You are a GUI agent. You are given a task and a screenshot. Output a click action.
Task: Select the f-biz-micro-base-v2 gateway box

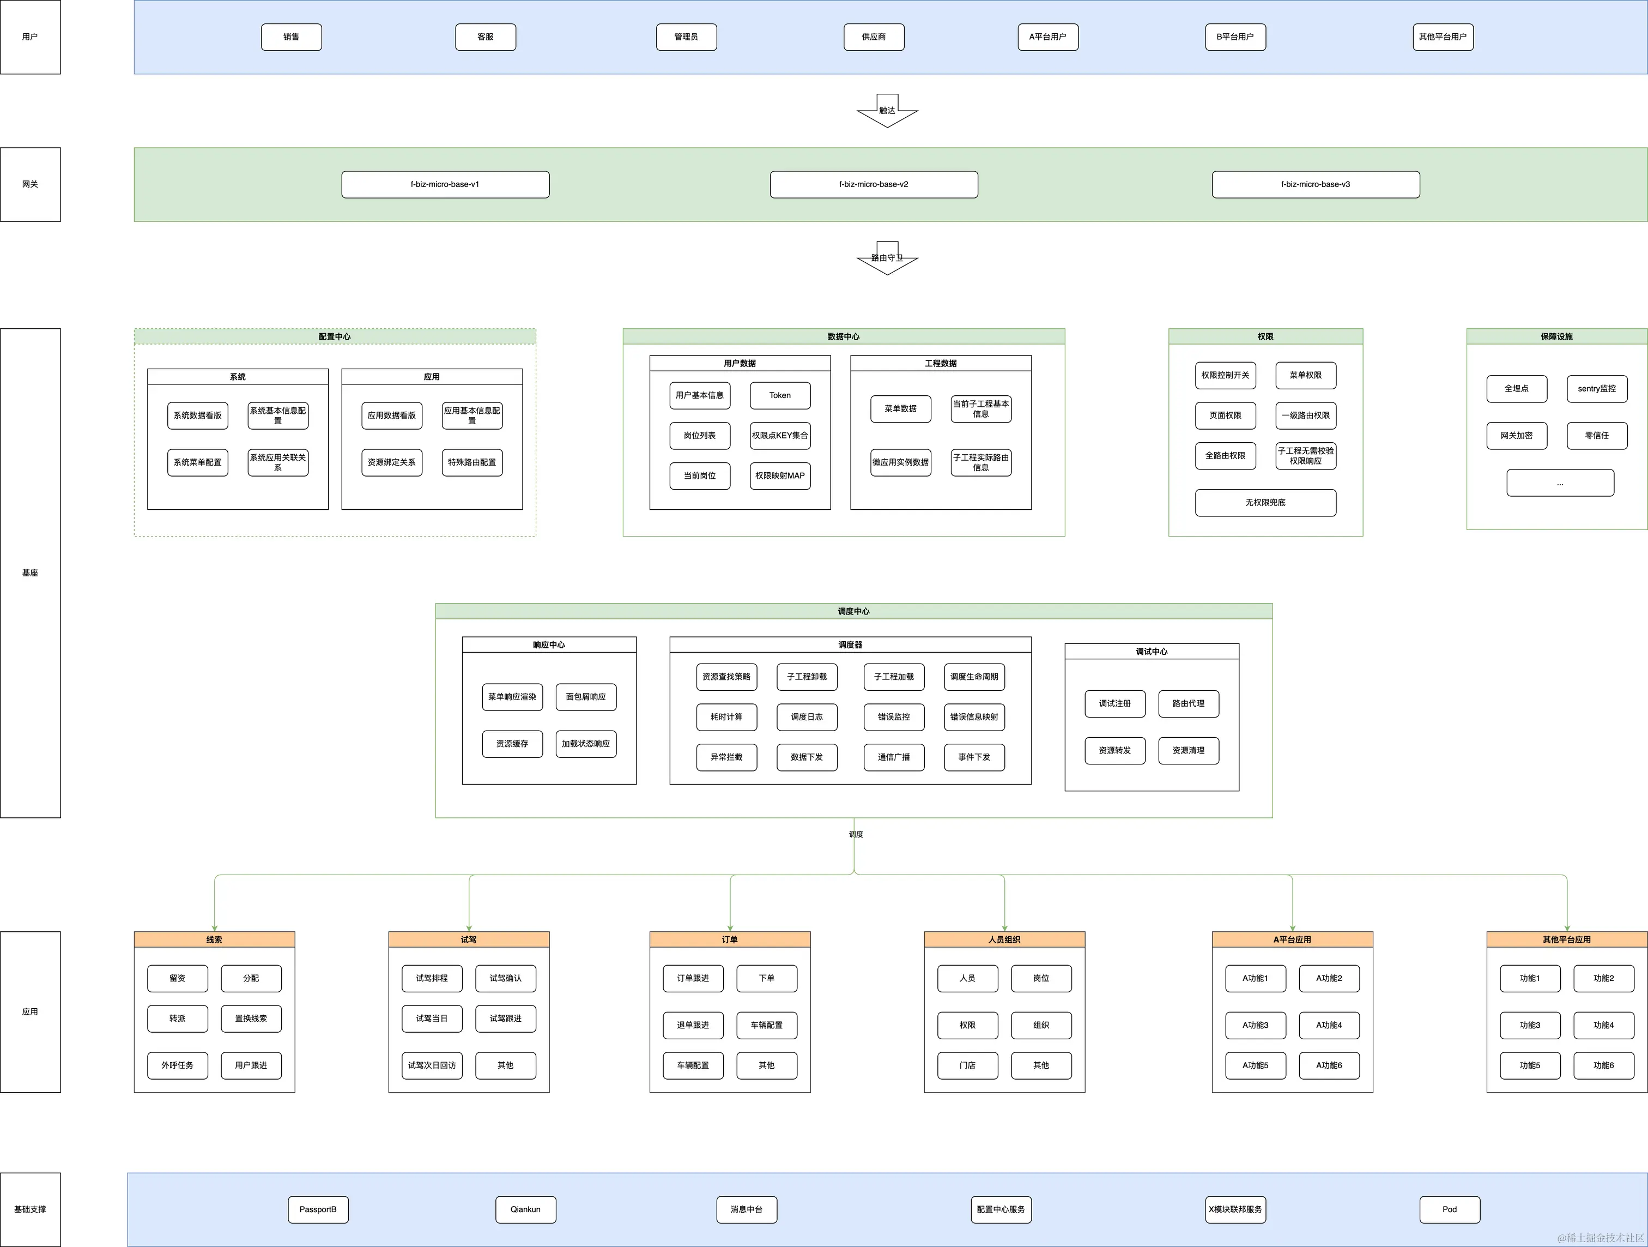click(873, 184)
